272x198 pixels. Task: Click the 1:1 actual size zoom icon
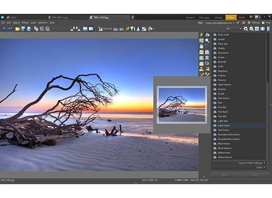pos(257,29)
